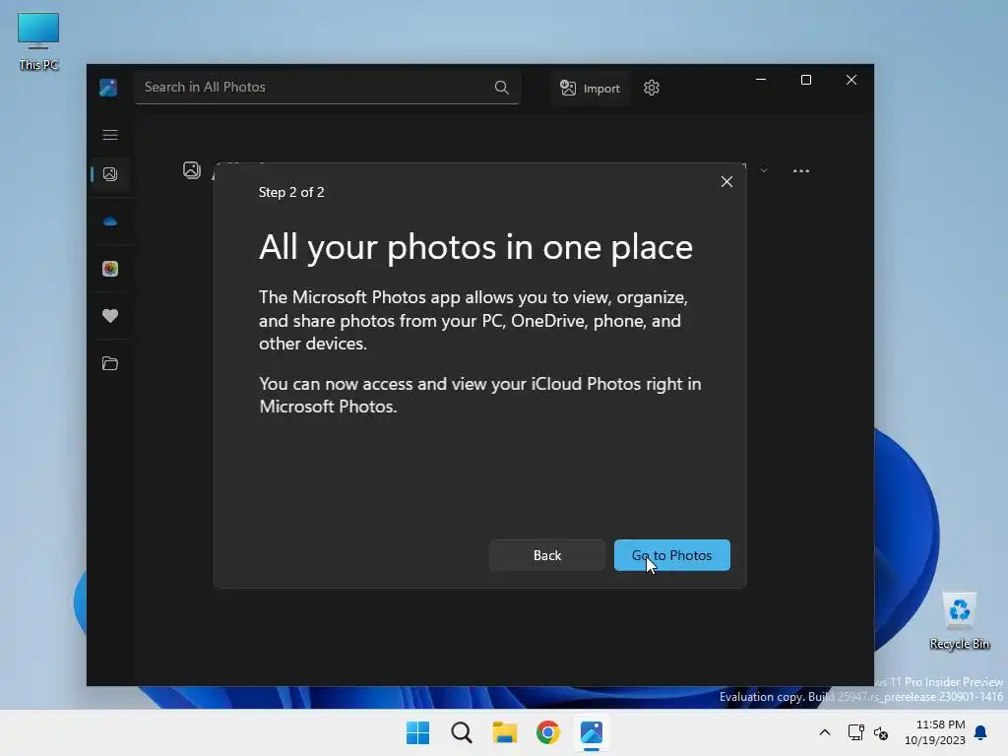Open Folders section in the sidebar
1008x756 pixels.
coord(110,363)
